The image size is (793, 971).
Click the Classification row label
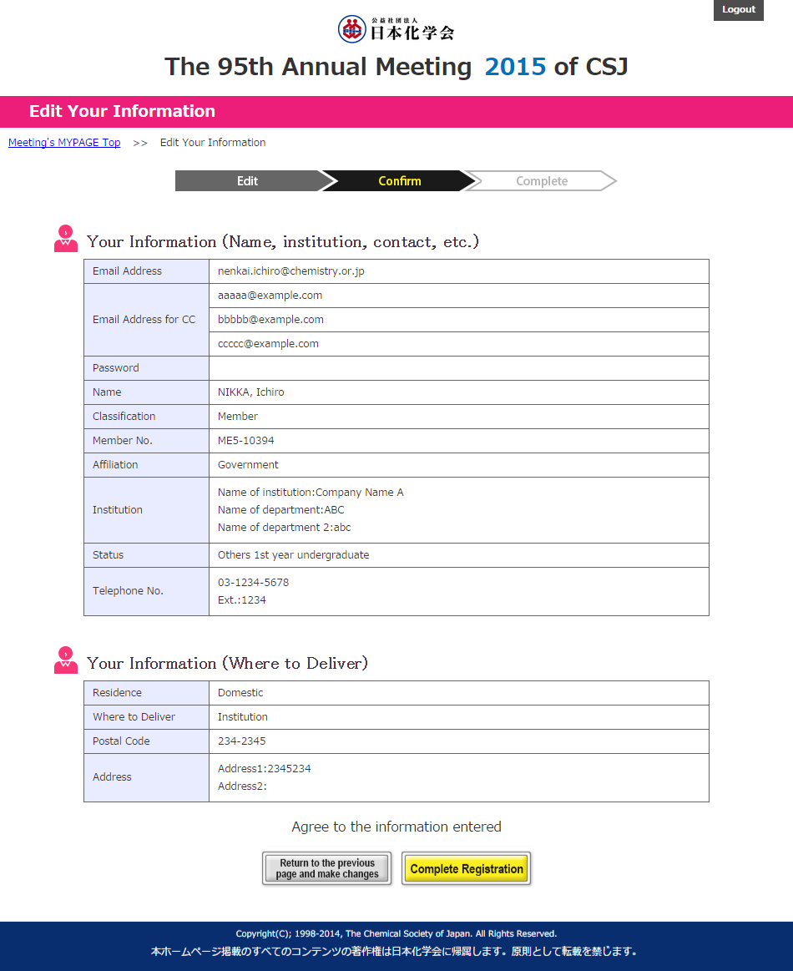pyautogui.click(x=124, y=416)
